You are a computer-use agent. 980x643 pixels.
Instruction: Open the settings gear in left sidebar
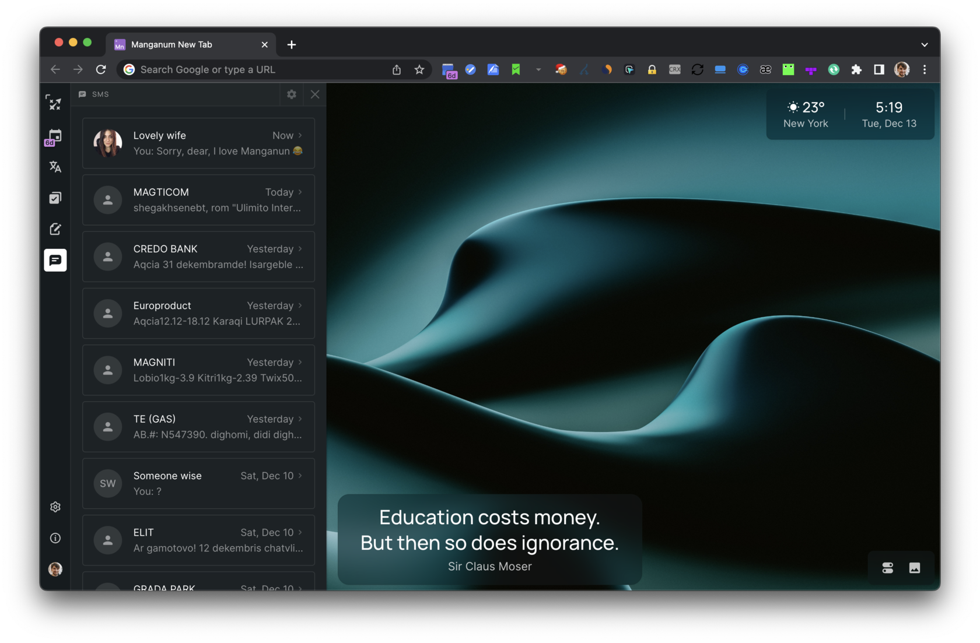click(55, 507)
